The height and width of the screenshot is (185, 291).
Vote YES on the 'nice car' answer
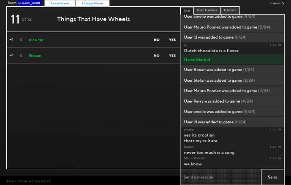click(172, 40)
